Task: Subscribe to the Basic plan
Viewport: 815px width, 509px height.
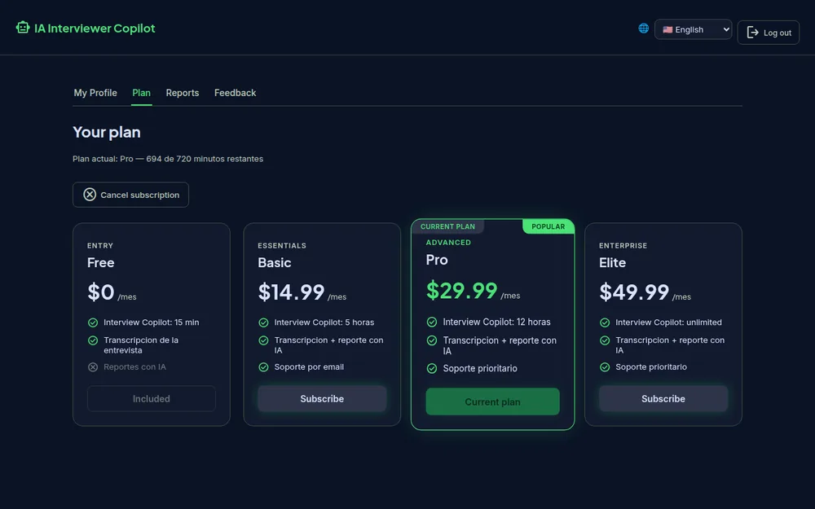Action: [322, 399]
